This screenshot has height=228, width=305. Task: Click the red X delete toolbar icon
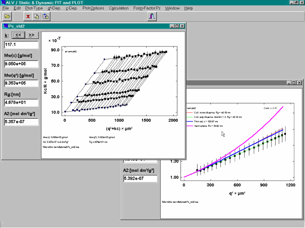coord(29,17)
